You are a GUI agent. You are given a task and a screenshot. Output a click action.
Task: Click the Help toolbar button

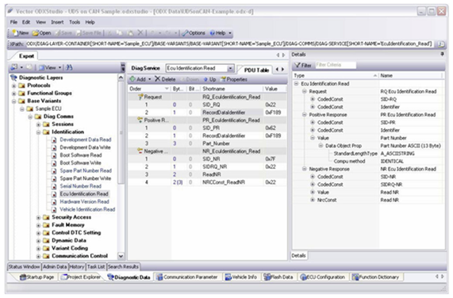[x=217, y=32]
